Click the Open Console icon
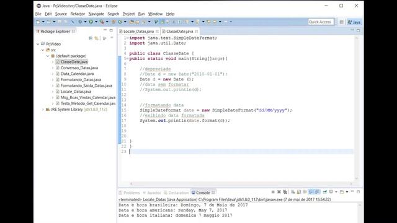Image resolution: width=397 pixels, height=223 pixels. coord(342,192)
